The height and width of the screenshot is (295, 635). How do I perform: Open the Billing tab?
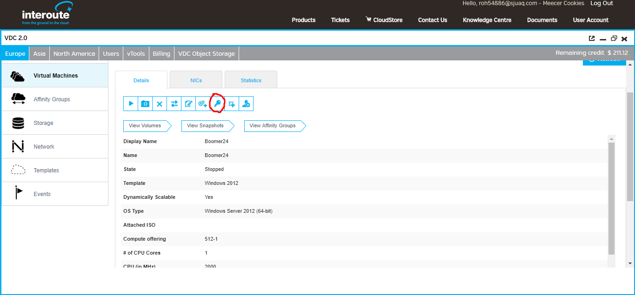coord(161,53)
